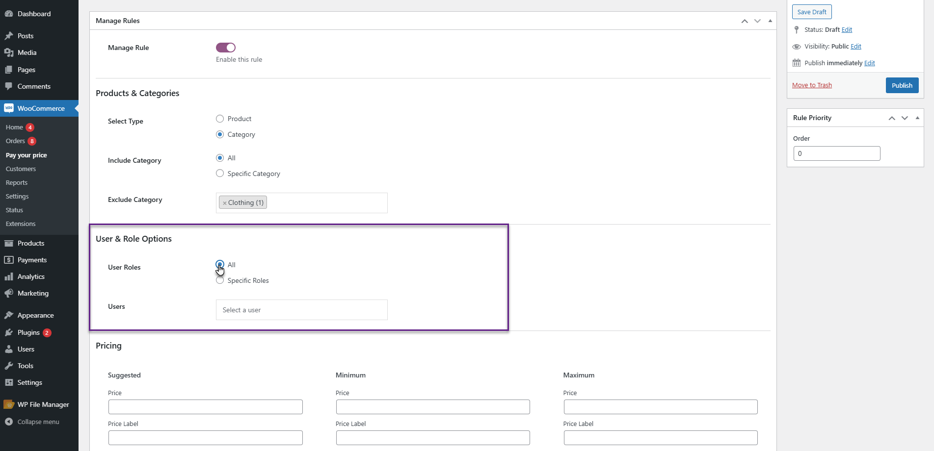Open the Select a user dropdown

tap(302, 310)
